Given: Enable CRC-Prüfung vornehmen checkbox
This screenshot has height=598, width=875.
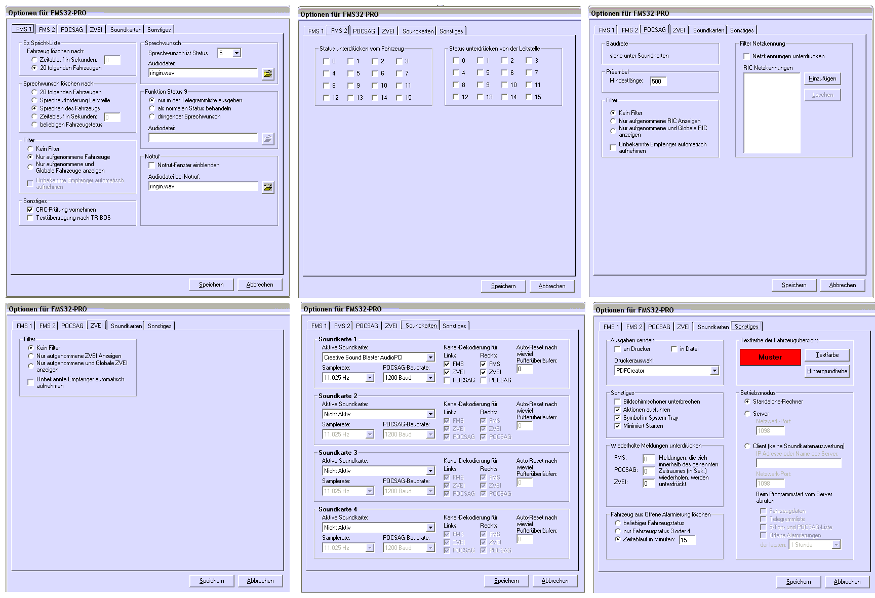Looking at the screenshot, I should (30, 210).
